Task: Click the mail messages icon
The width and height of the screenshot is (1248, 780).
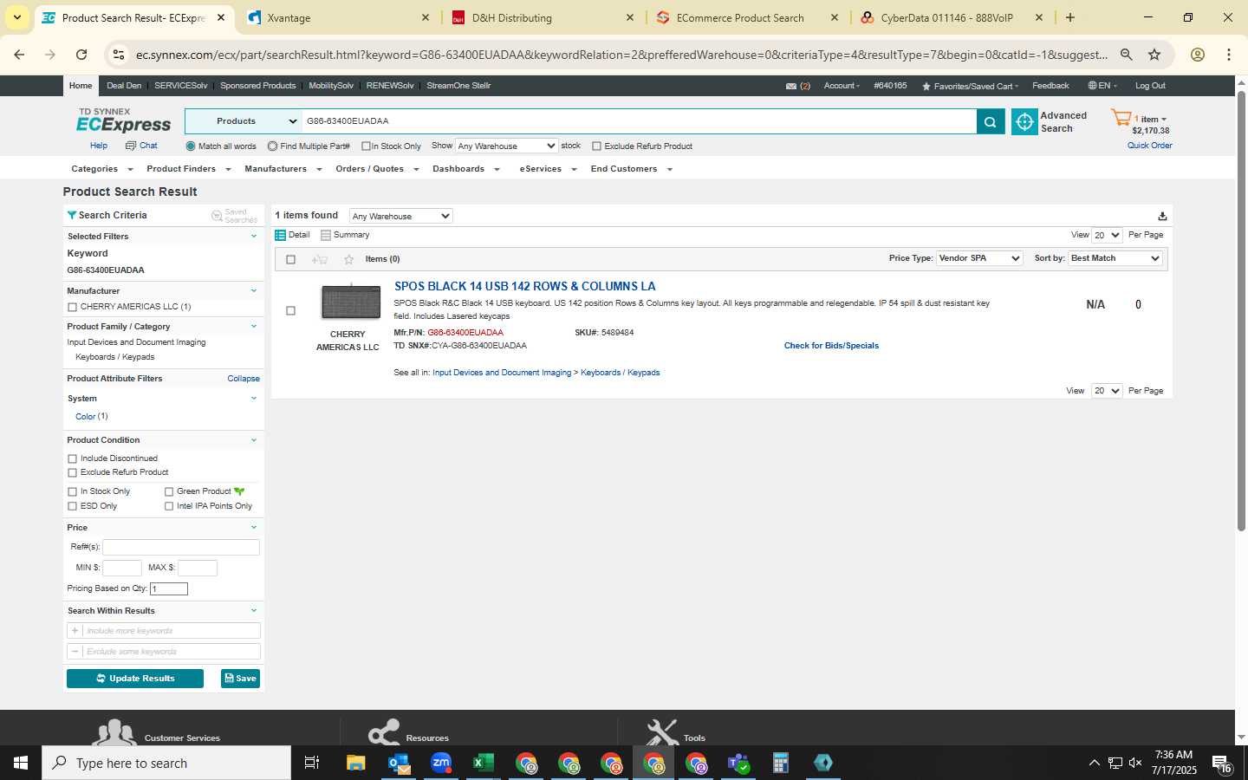Action: (x=790, y=86)
